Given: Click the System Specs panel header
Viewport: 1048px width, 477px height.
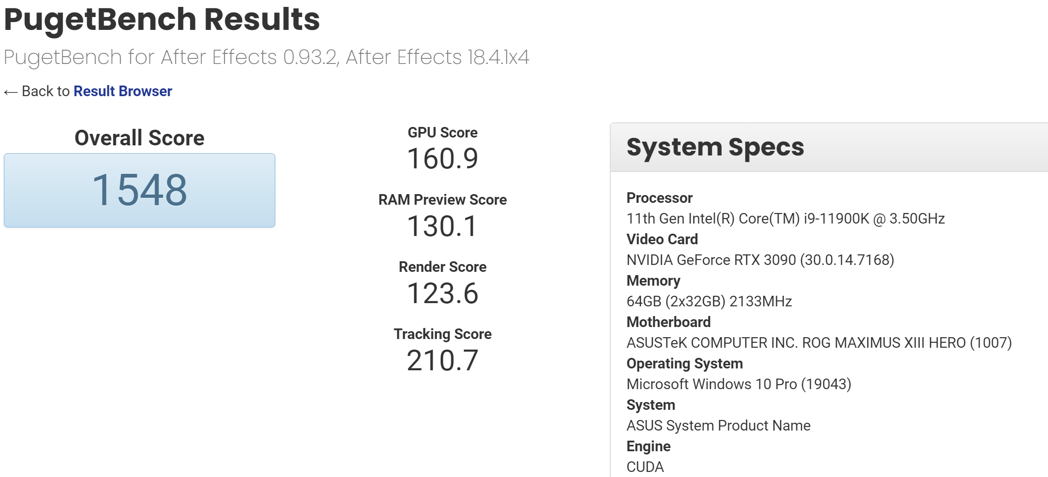Looking at the screenshot, I should coord(715,147).
